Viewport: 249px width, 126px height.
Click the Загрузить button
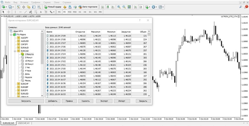point(26,101)
